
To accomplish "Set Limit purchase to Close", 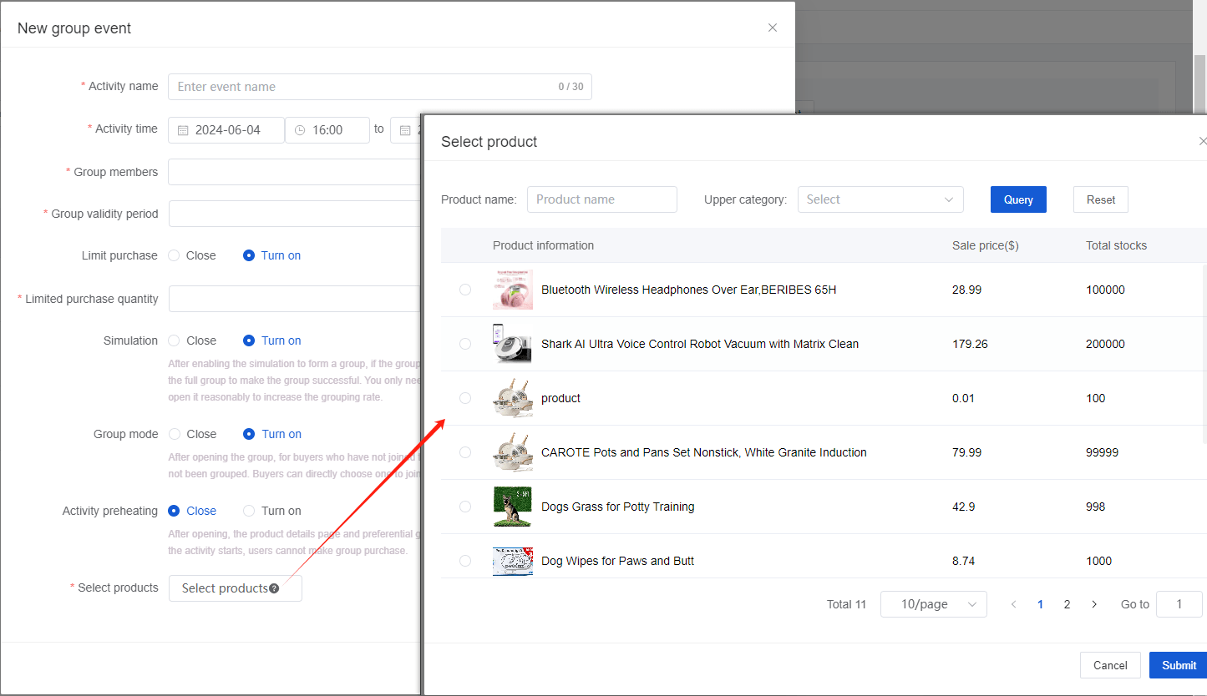I will [192, 255].
